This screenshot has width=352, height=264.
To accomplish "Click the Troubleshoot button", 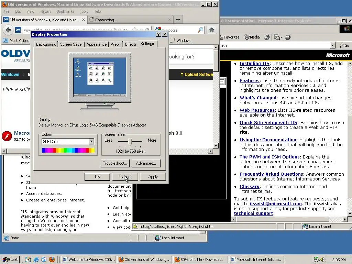I will coord(115,163).
